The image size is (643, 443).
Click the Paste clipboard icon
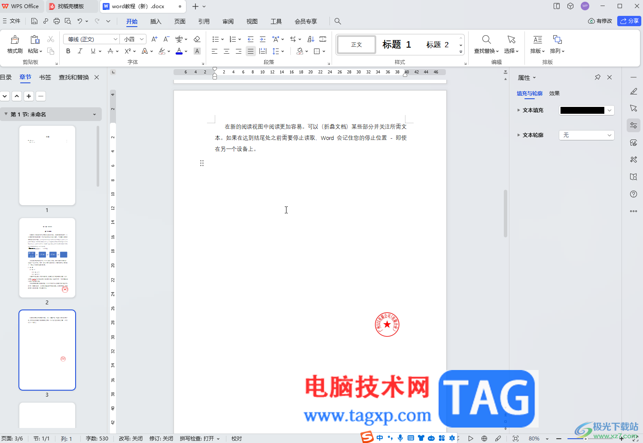tap(35, 40)
